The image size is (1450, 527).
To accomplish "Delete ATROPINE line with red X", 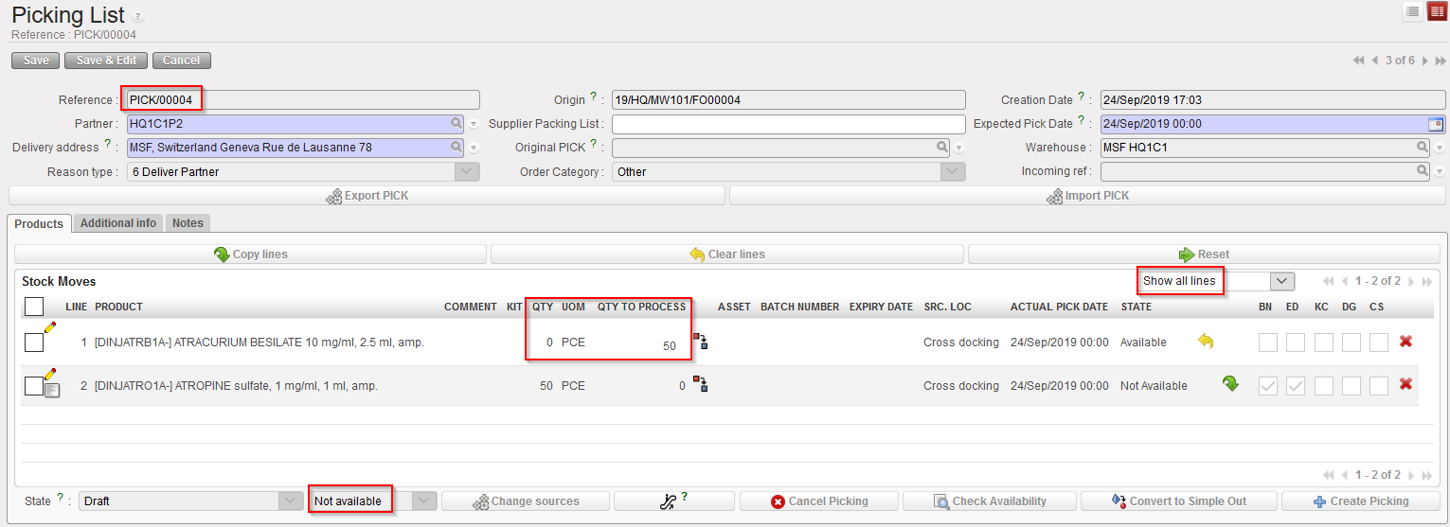I will (x=1405, y=384).
